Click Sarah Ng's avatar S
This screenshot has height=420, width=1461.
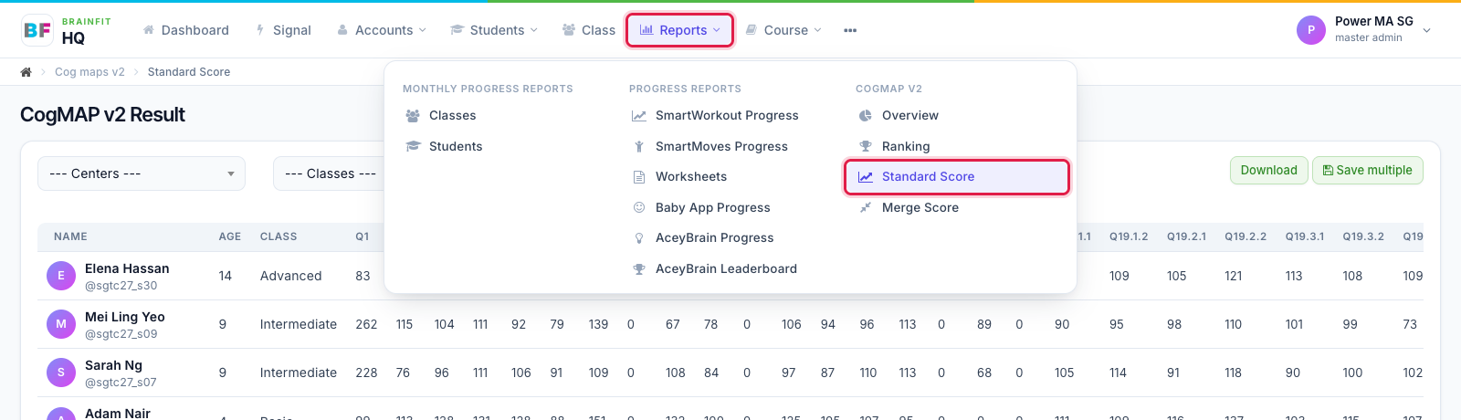pos(61,373)
